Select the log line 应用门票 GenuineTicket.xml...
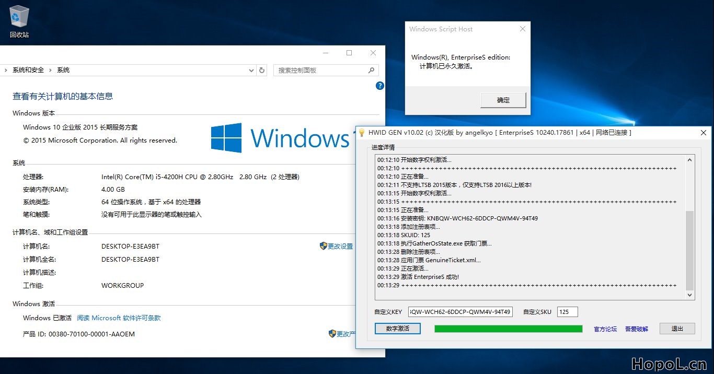Image resolution: width=714 pixels, height=374 pixels. point(429,260)
